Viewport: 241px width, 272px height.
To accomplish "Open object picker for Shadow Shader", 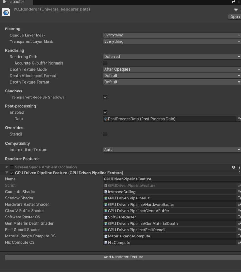I will 239,198.
